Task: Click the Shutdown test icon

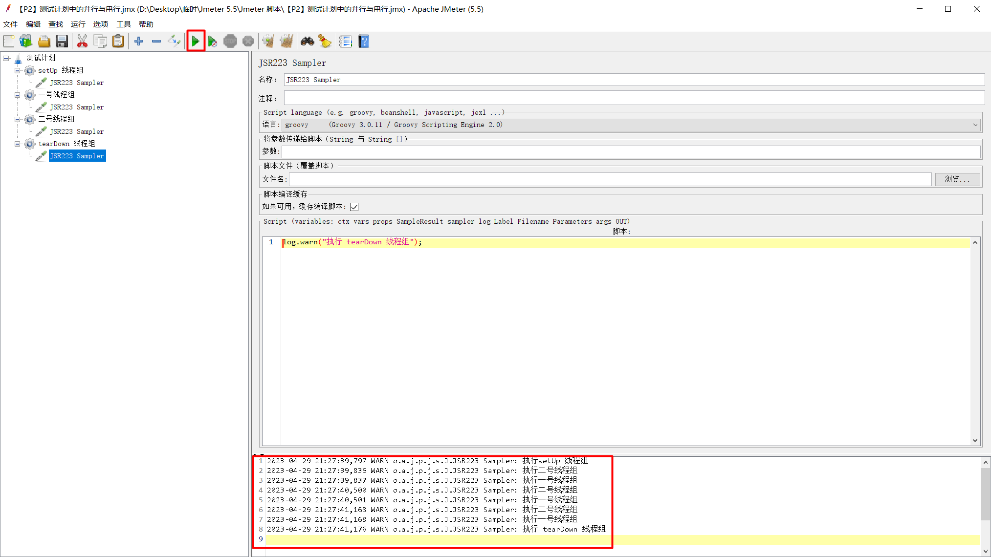Action: (248, 42)
